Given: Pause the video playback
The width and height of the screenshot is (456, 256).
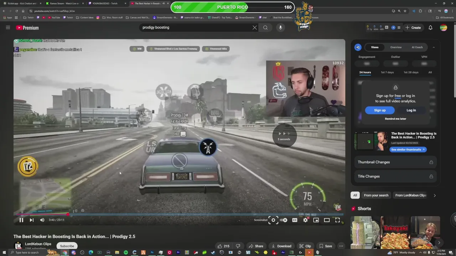Looking at the screenshot, I should [x=21, y=220].
